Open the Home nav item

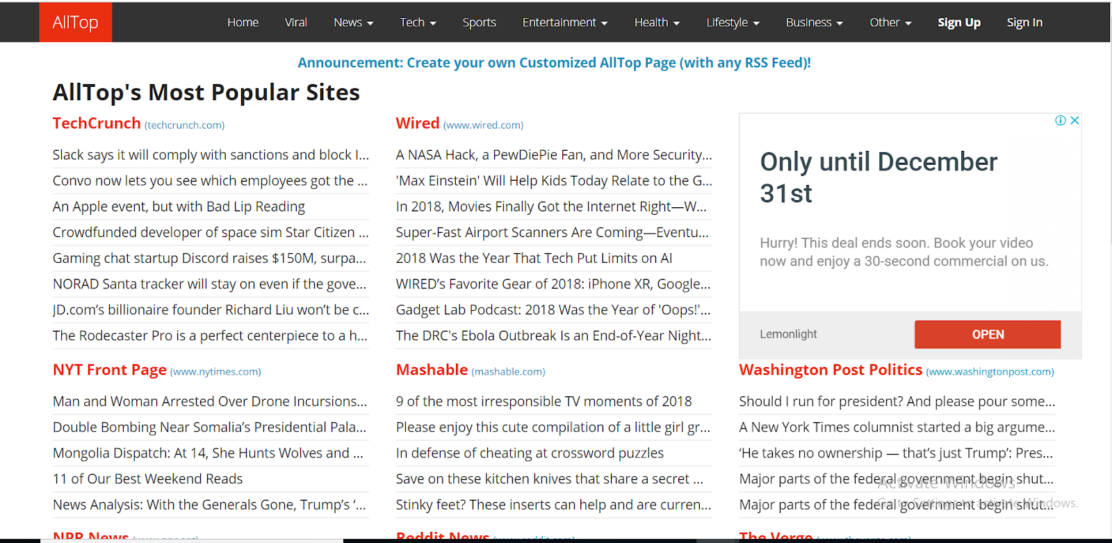pyautogui.click(x=243, y=22)
